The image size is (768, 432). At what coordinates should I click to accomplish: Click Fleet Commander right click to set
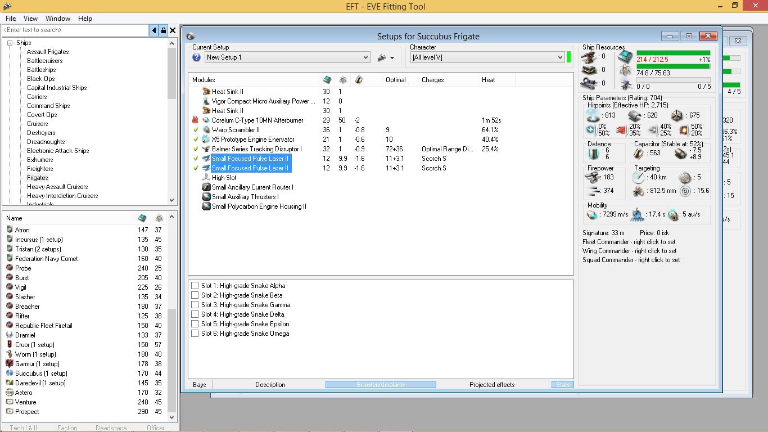[x=629, y=242]
